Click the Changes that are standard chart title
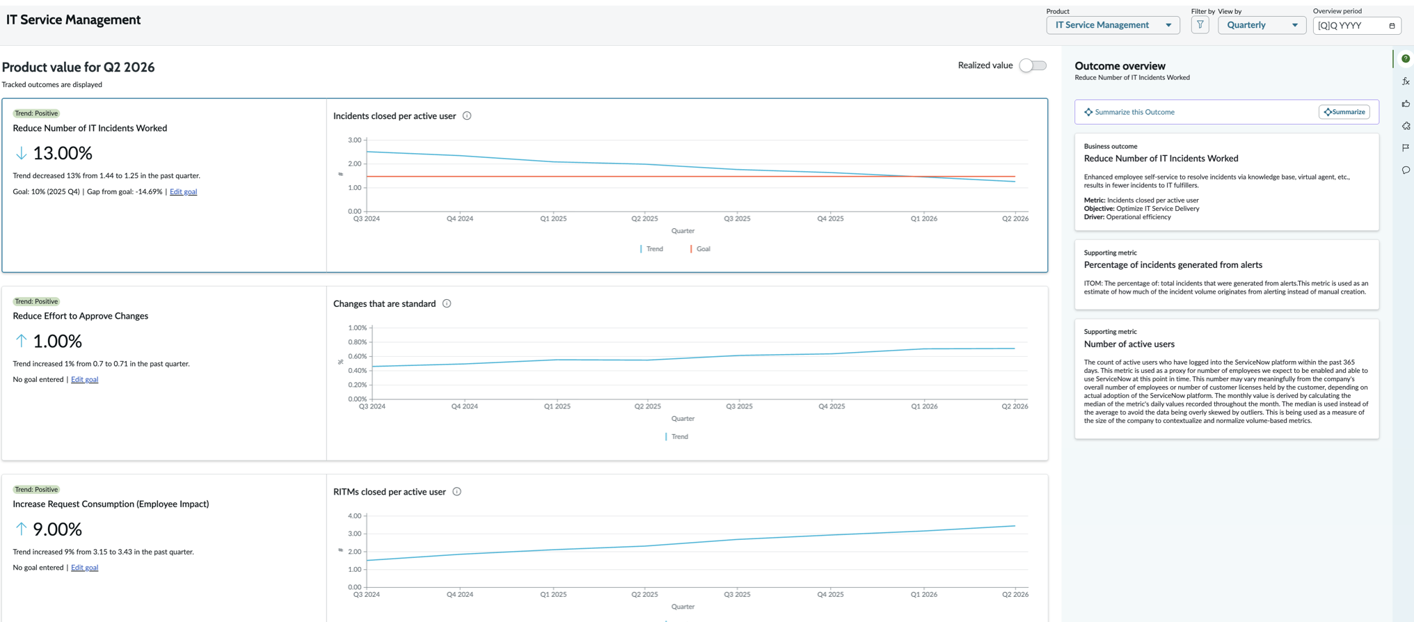This screenshot has width=1414, height=622. click(x=384, y=304)
